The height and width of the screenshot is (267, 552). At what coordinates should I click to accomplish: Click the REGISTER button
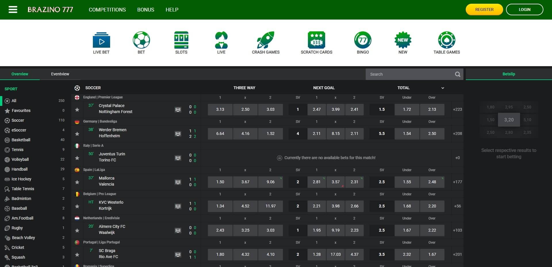click(484, 9)
